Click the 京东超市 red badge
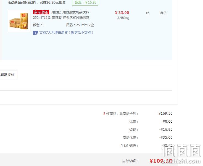 tap(41, 12)
